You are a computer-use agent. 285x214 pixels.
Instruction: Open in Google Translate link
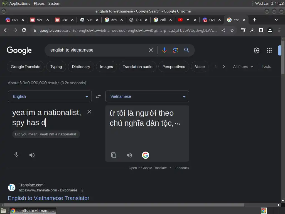coord(148,168)
